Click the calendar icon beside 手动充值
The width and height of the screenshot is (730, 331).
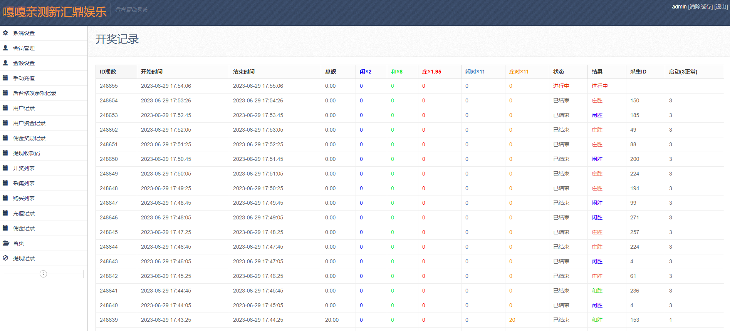point(5,78)
